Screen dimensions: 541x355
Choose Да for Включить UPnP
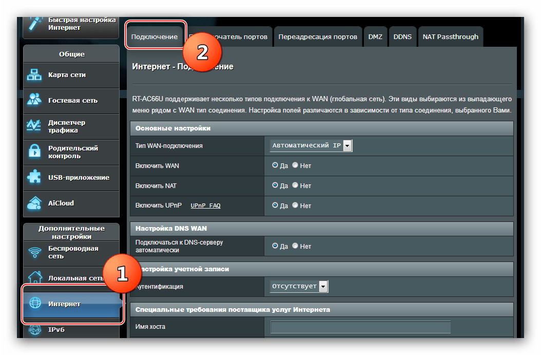275,205
